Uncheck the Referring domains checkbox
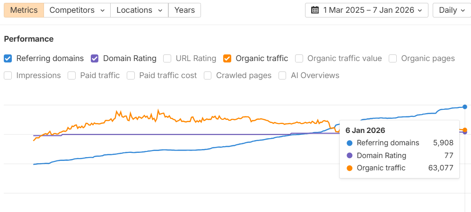 pyautogui.click(x=8, y=59)
